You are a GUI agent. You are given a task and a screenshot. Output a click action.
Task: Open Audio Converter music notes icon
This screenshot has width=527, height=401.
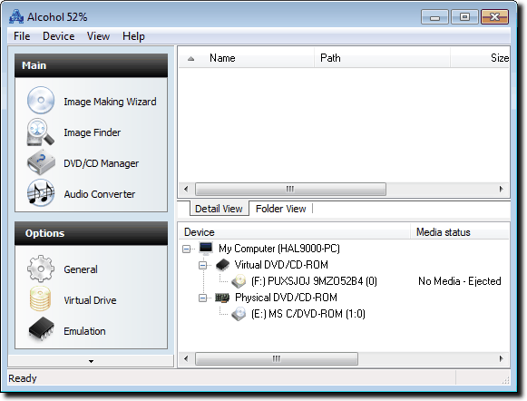[x=41, y=192]
